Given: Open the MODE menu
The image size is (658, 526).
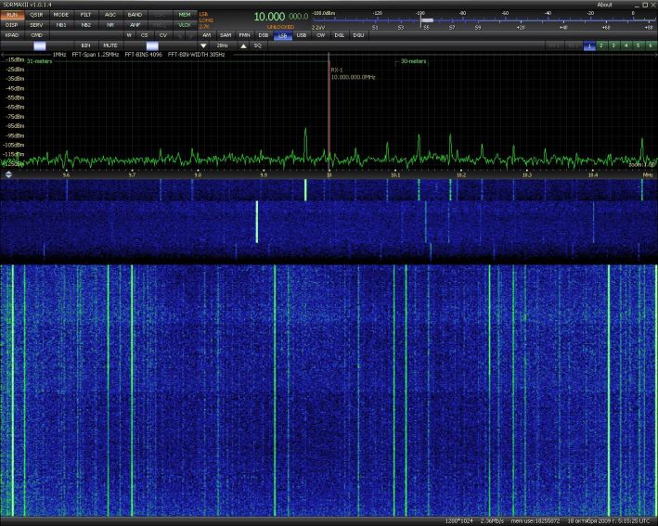Looking at the screenshot, I should [x=61, y=15].
